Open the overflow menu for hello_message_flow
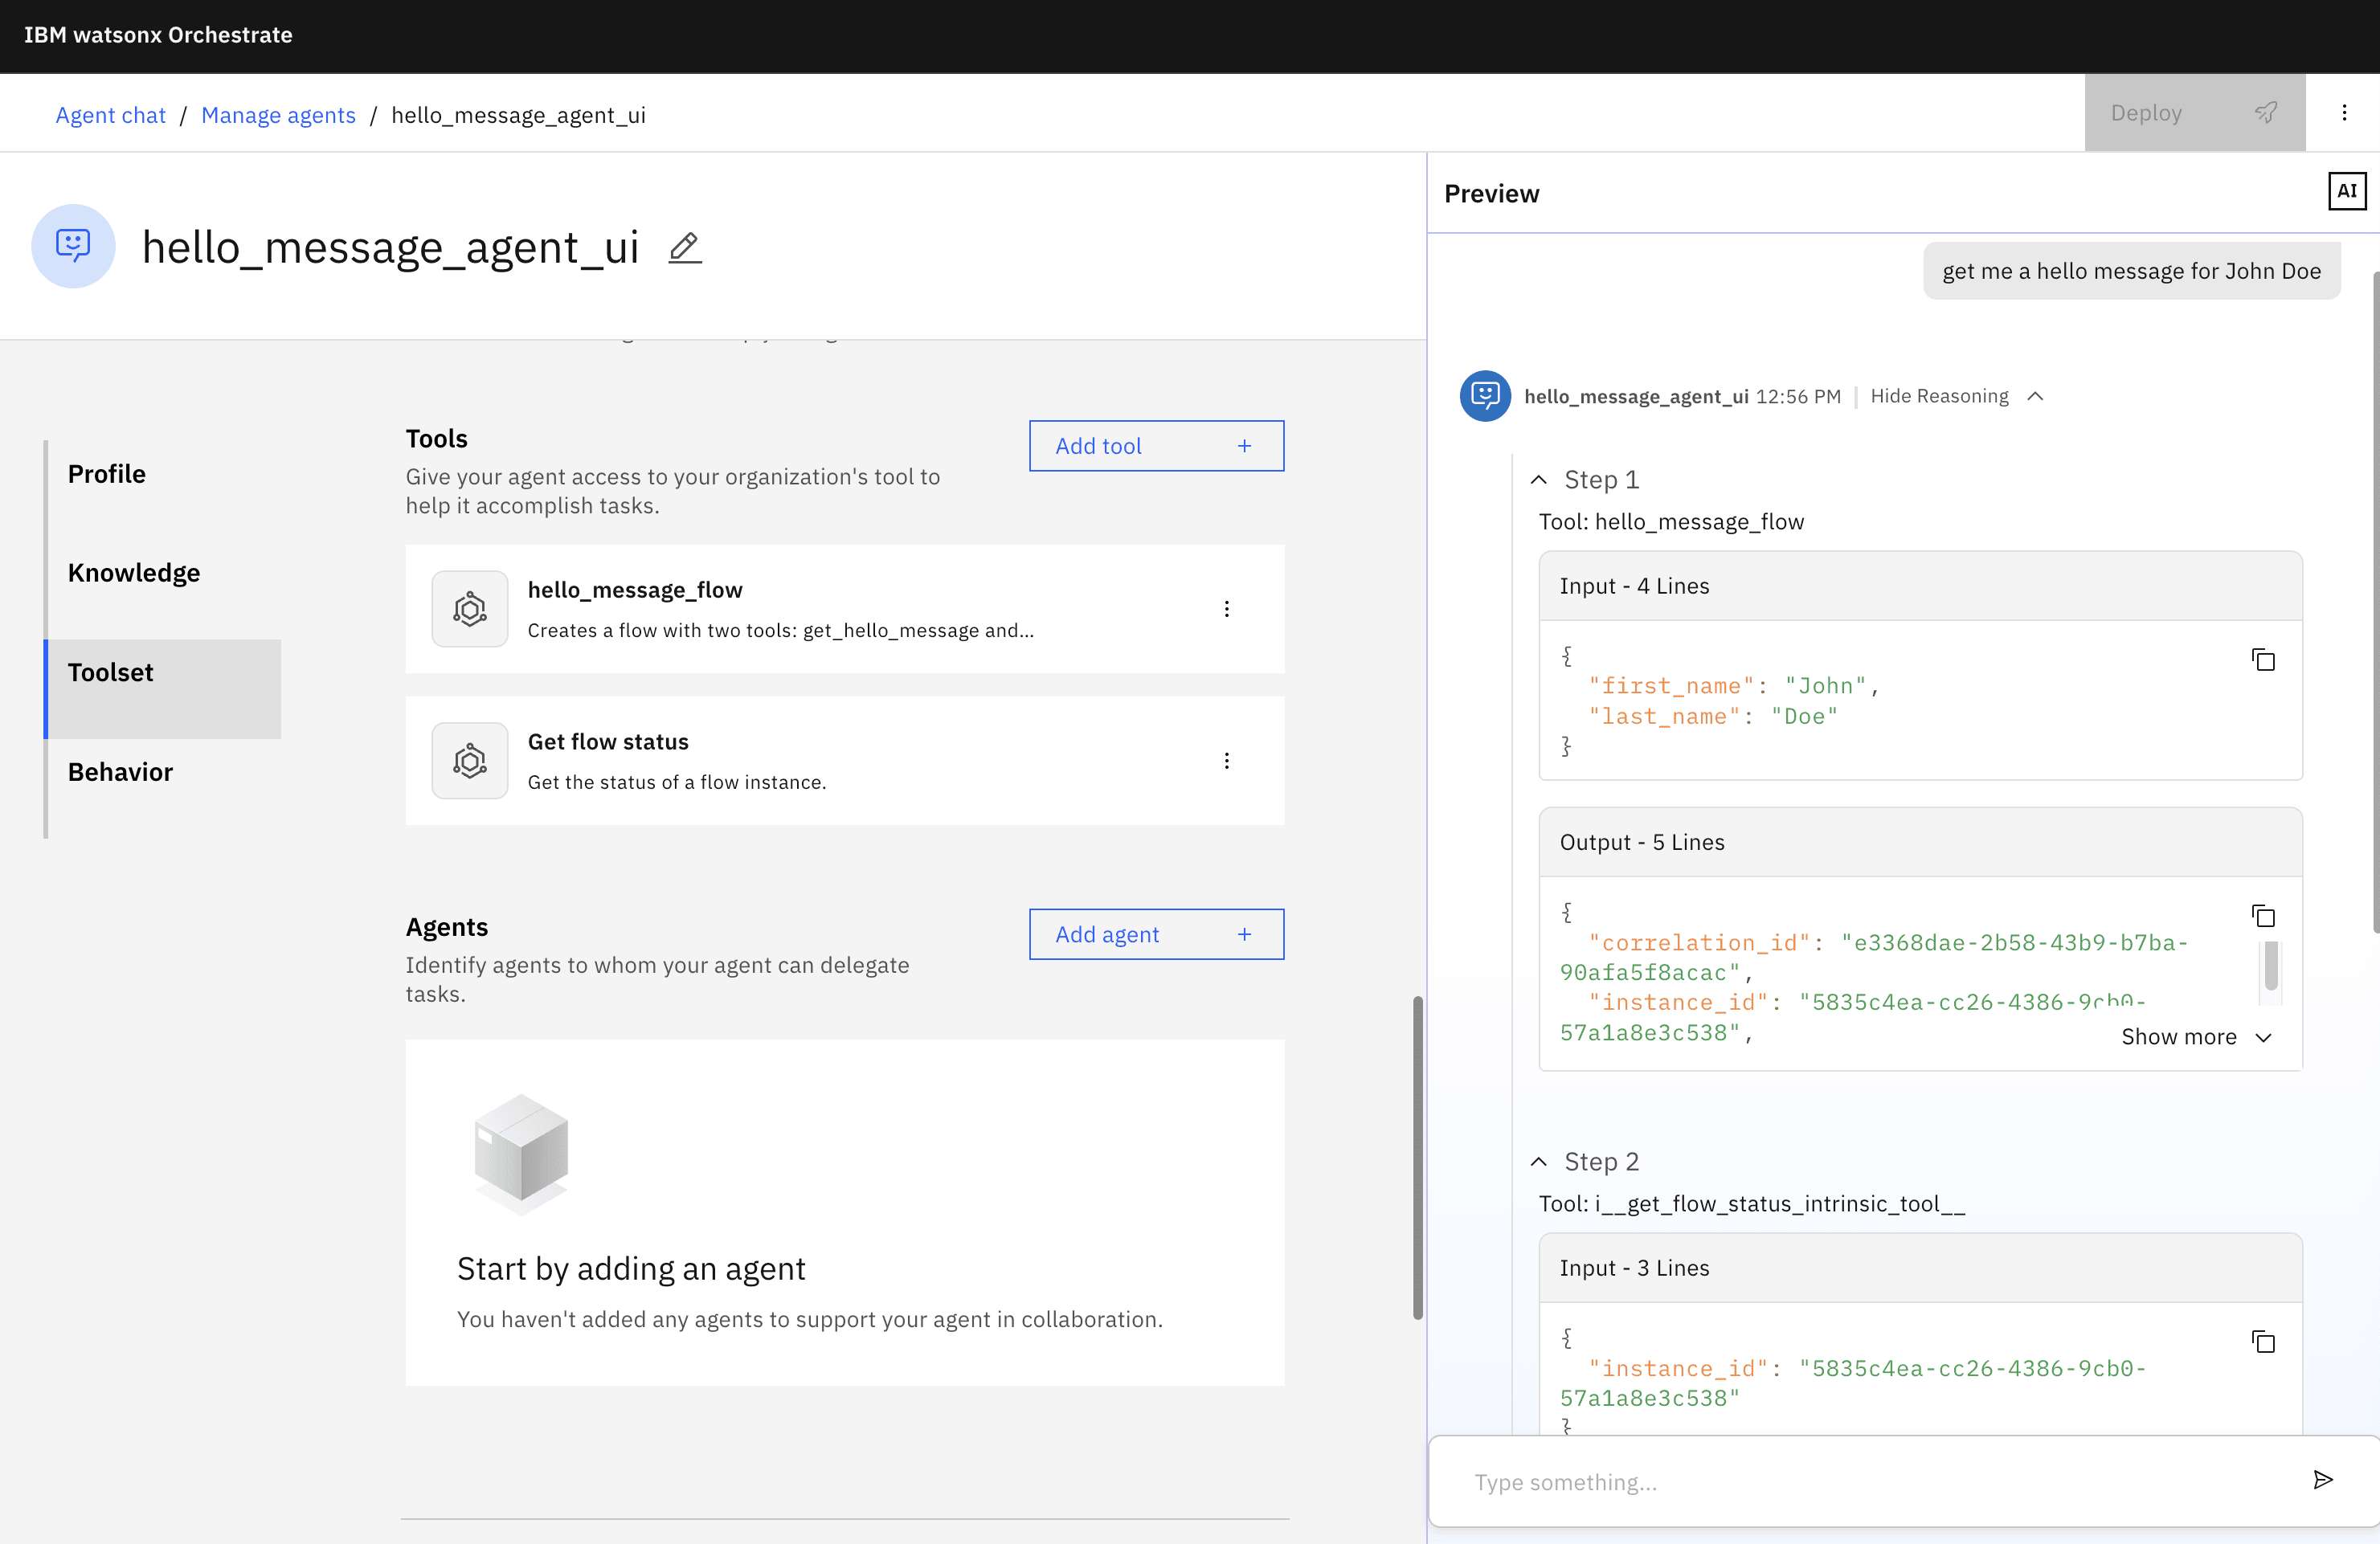 click(x=1227, y=609)
